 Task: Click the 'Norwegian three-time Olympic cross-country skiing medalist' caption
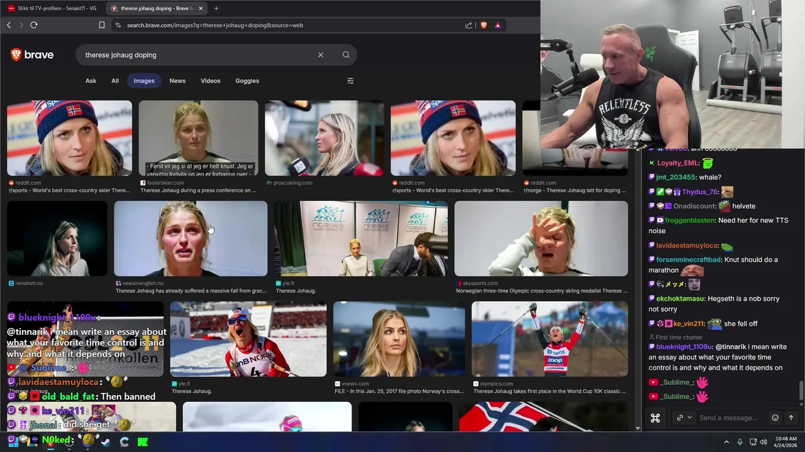pos(541,291)
